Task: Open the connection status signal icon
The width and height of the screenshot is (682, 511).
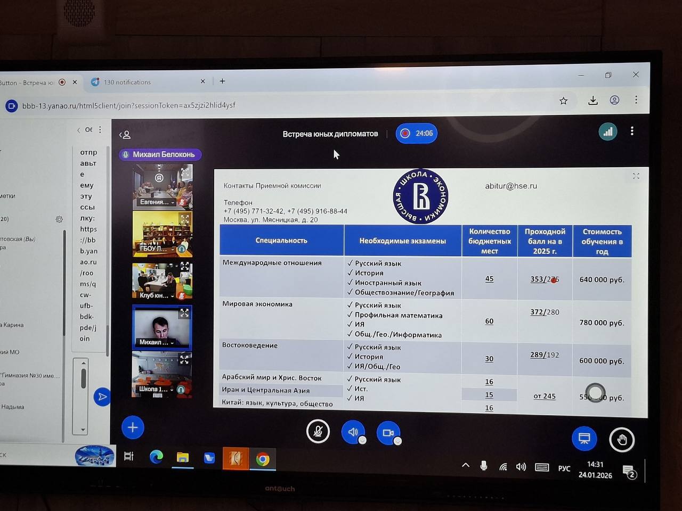Action: tap(608, 132)
